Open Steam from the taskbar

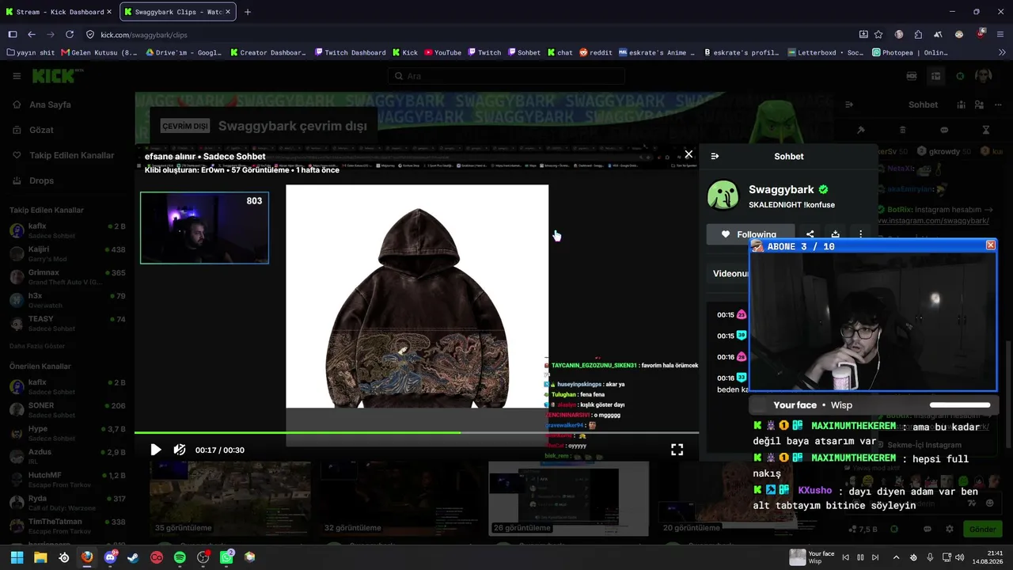[133, 557]
